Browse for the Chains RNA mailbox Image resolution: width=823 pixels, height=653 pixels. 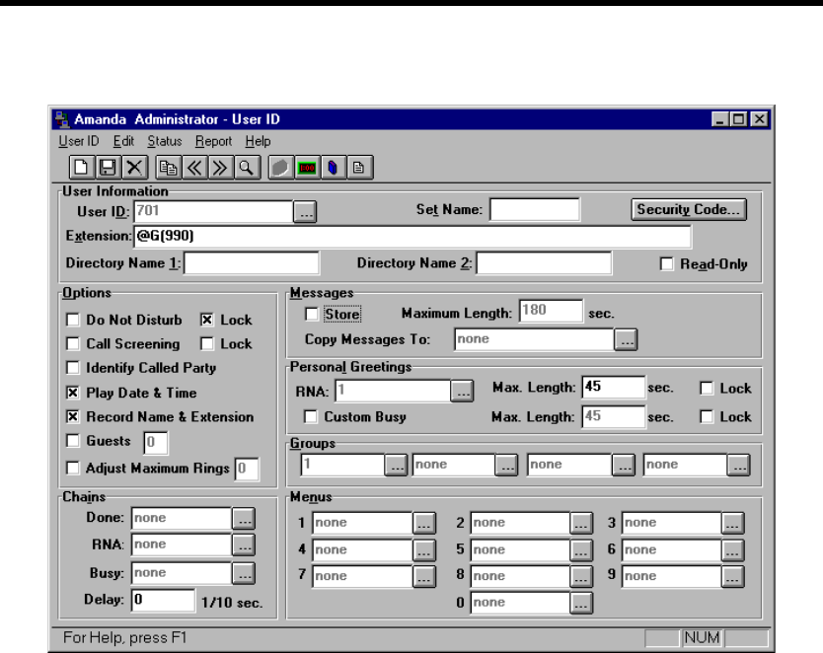coord(244,544)
